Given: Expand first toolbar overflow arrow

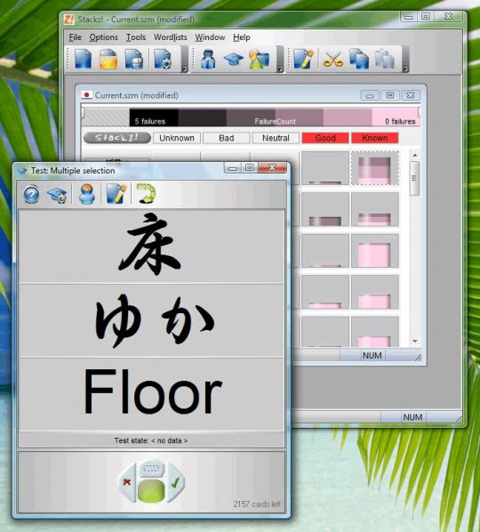Looking at the screenshot, I should click(184, 69).
